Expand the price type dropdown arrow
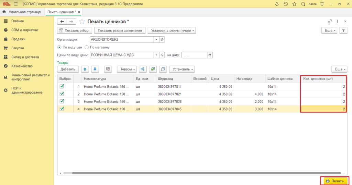The width and height of the screenshot is (352, 185). [156, 55]
